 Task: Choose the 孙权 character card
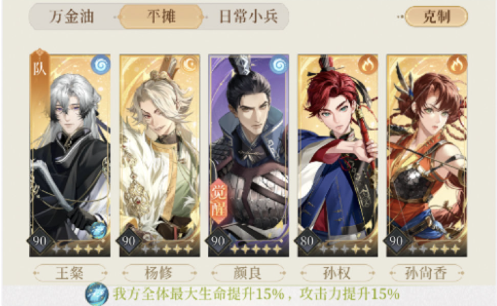click(x=337, y=155)
